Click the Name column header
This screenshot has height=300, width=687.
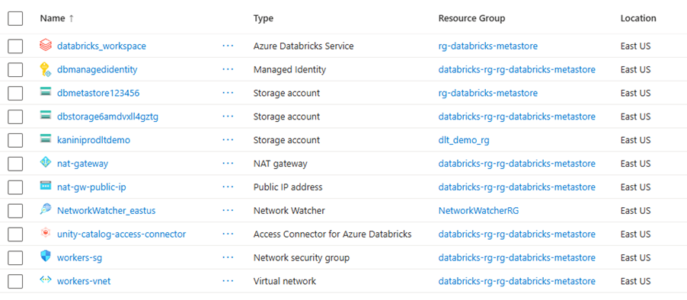point(52,18)
